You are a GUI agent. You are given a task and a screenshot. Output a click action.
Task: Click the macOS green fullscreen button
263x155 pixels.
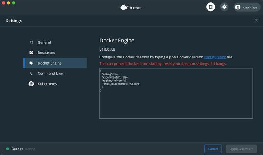point(14,3)
